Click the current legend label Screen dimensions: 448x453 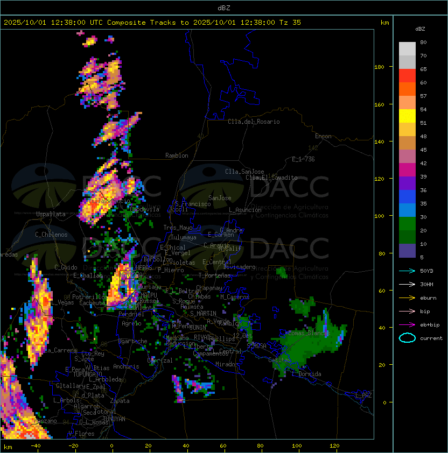click(x=431, y=338)
